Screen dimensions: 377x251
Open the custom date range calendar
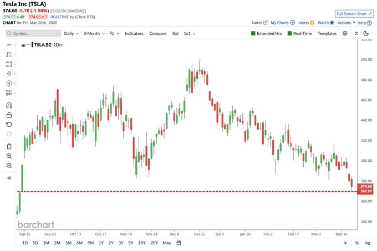pyautogui.click(x=179, y=243)
